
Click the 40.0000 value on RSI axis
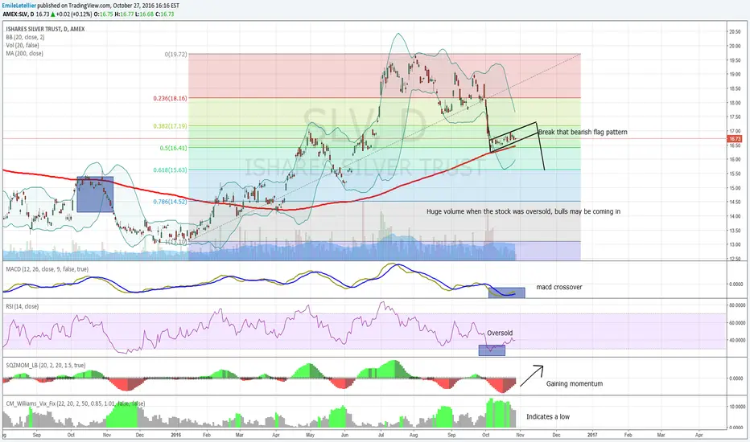[736, 340]
